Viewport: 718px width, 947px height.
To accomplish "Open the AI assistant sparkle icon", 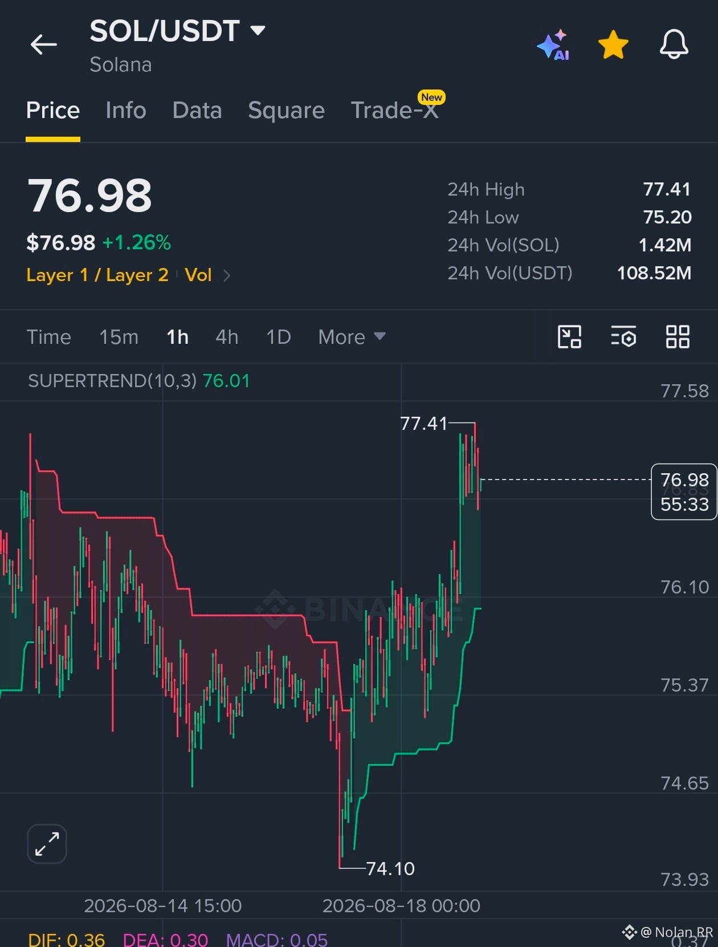I will (553, 44).
